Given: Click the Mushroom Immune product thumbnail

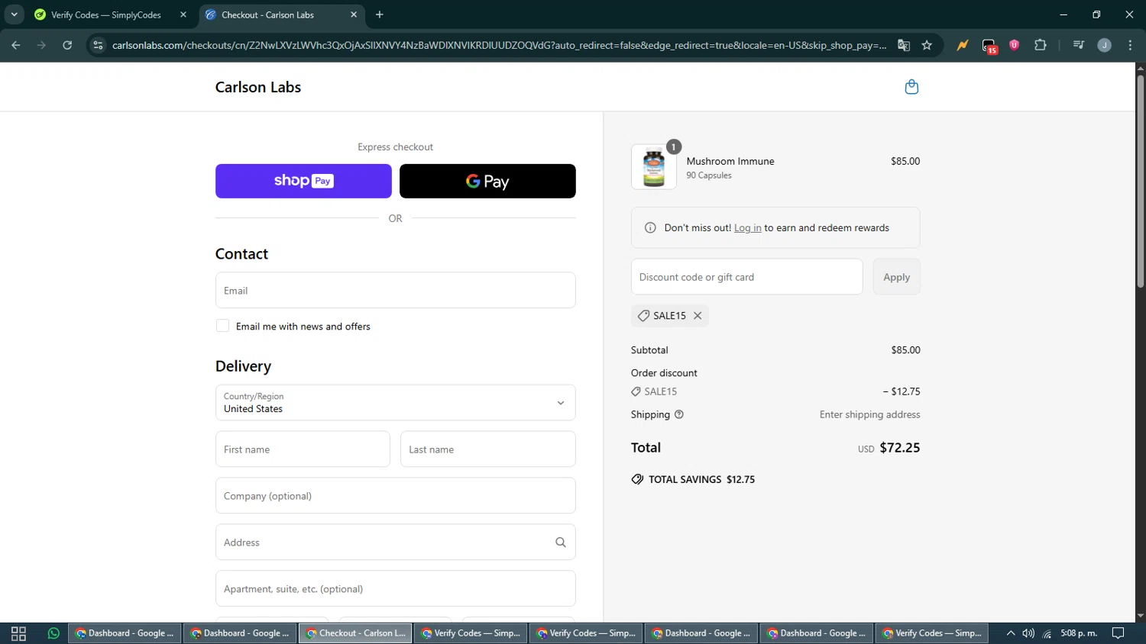Looking at the screenshot, I should pos(654,167).
